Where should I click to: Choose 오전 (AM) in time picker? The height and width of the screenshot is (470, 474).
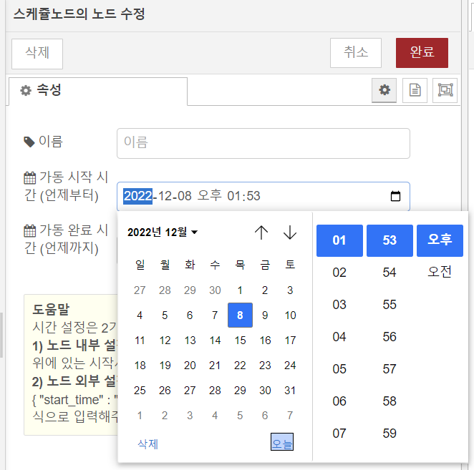pyautogui.click(x=440, y=272)
